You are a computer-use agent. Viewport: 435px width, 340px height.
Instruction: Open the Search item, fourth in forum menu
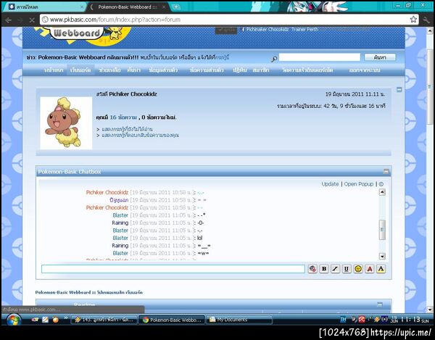coord(134,70)
